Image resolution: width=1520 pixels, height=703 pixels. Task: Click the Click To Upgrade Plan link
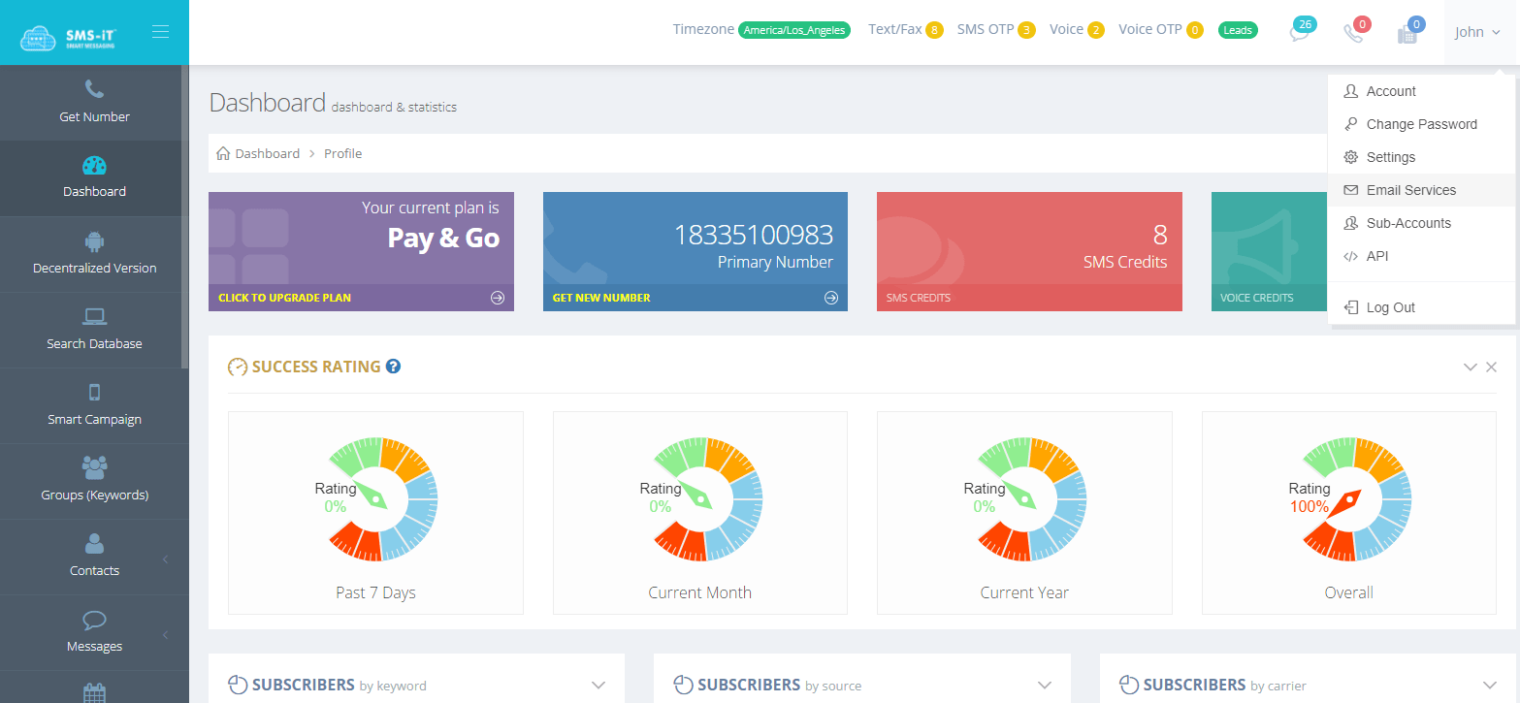(284, 298)
